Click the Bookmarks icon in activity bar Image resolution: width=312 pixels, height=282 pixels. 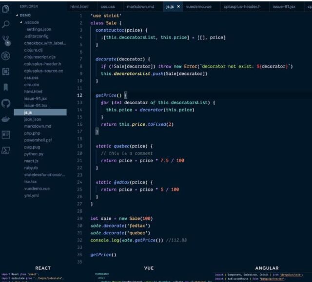(x=6, y=87)
